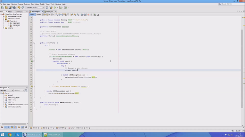Click the editor vertical scrollbar
Image resolution: width=245 pixels, height=137 pixels.
pyautogui.click(x=242, y=68)
